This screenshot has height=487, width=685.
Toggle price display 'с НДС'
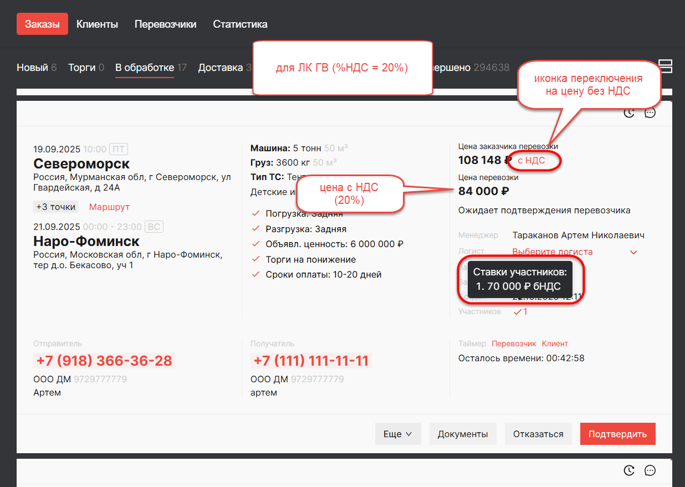531,161
